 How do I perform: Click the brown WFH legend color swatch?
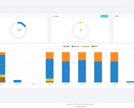pyautogui.click(x=93, y=46)
